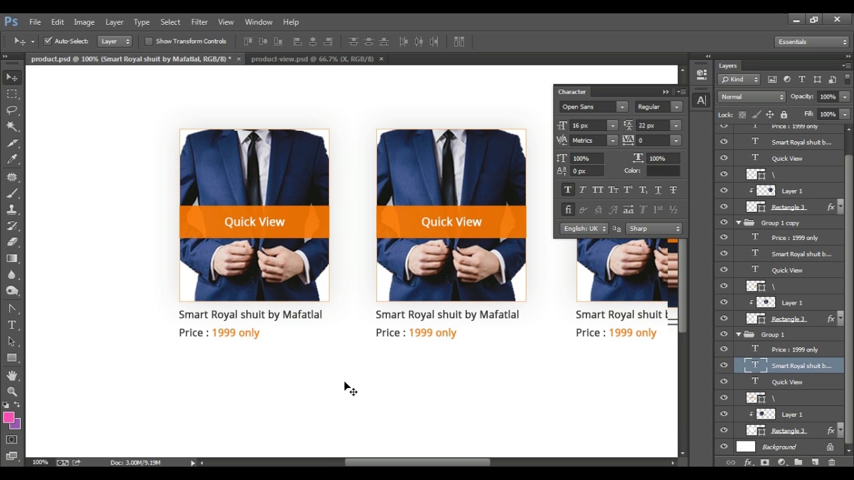Select the Brush tool
This screenshot has height=480, width=854.
click(x=12, y=193)
